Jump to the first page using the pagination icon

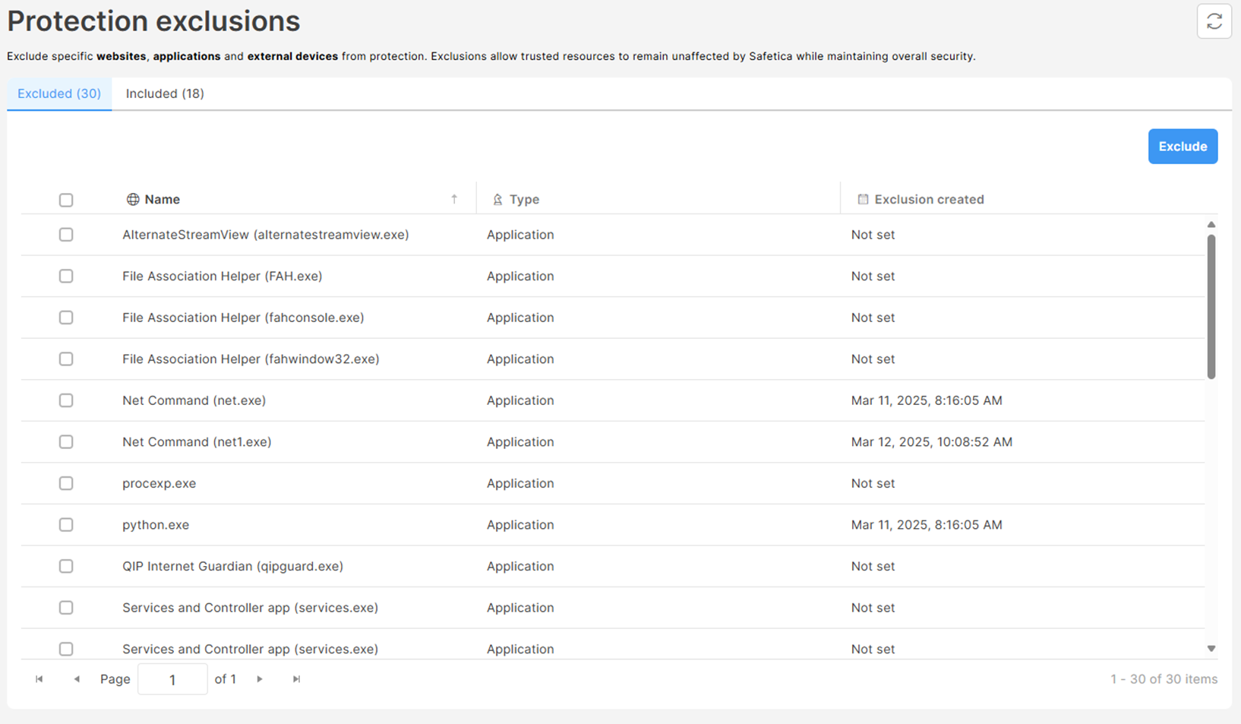pyautogui.click(x=39, y=678)
